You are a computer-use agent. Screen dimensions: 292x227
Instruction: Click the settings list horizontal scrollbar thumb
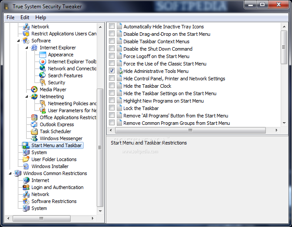point(190,130)
